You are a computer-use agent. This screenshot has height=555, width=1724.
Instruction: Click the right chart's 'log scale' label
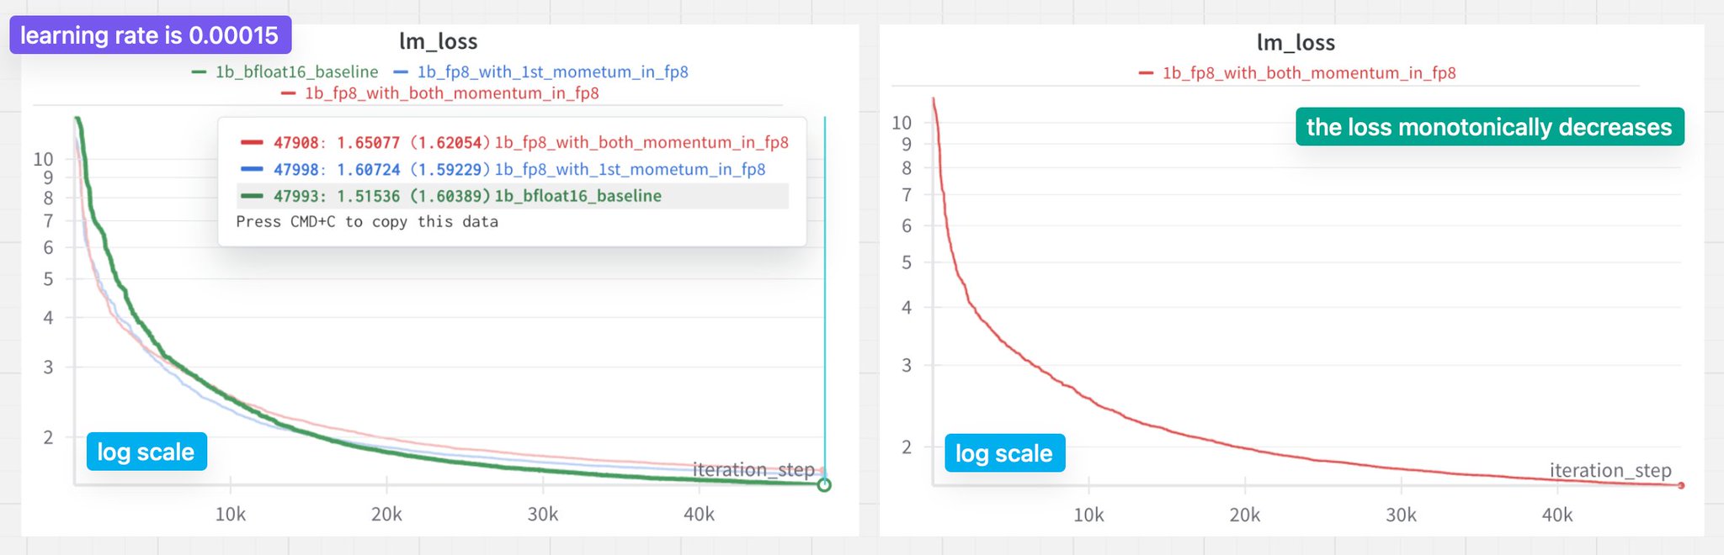pos(1004,453)
